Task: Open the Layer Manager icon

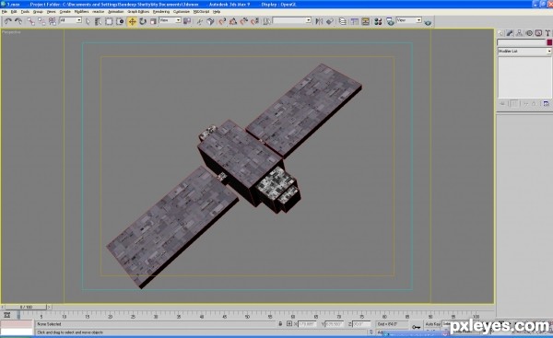Action: 342,21
